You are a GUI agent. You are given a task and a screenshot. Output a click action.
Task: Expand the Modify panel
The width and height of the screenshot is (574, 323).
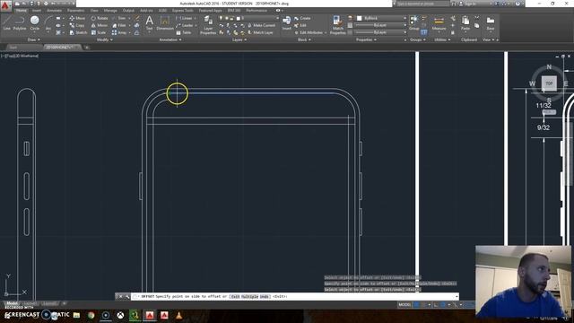[105, 39]
